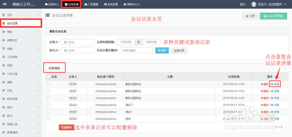
Task: Toggle the 全选 checkbox
Action: 48,76
